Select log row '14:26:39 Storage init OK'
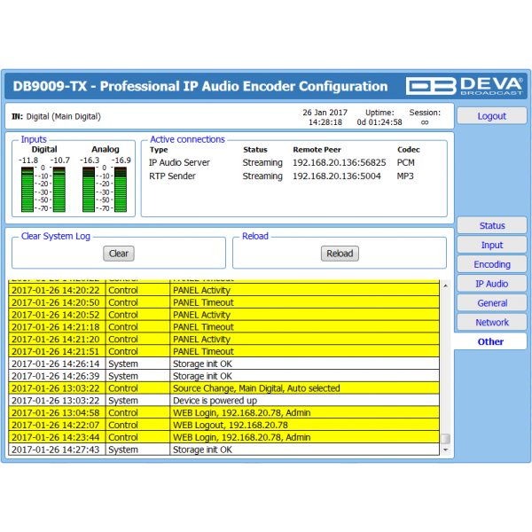532x532 pixels. [x=224, y=376]
